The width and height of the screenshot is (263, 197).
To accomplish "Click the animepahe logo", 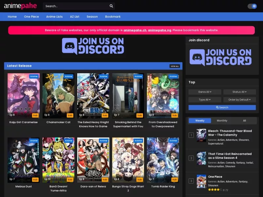I will click(x=20, y=6).
